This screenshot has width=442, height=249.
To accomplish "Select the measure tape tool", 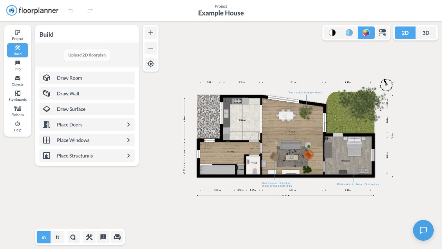I will 74,237.
